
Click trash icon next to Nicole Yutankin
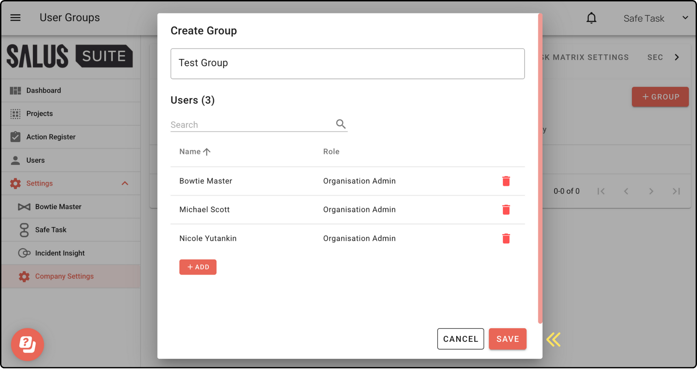(506, 239)
